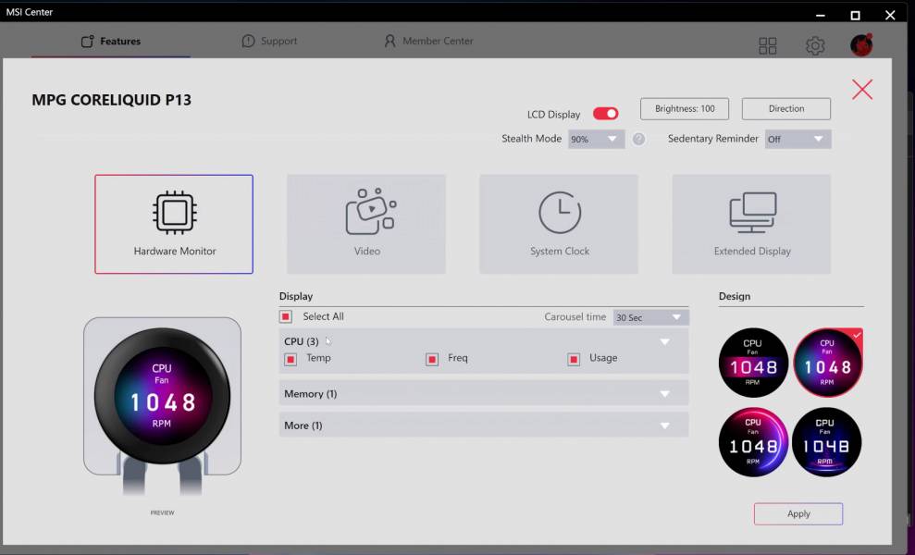Viewport: 915px width, 555px height.
Task: Click the Brightness: 100 button
Action: tap(685, 109)
